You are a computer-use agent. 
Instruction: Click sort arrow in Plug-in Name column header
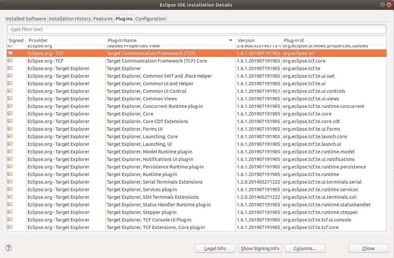[x=231, y=40]
